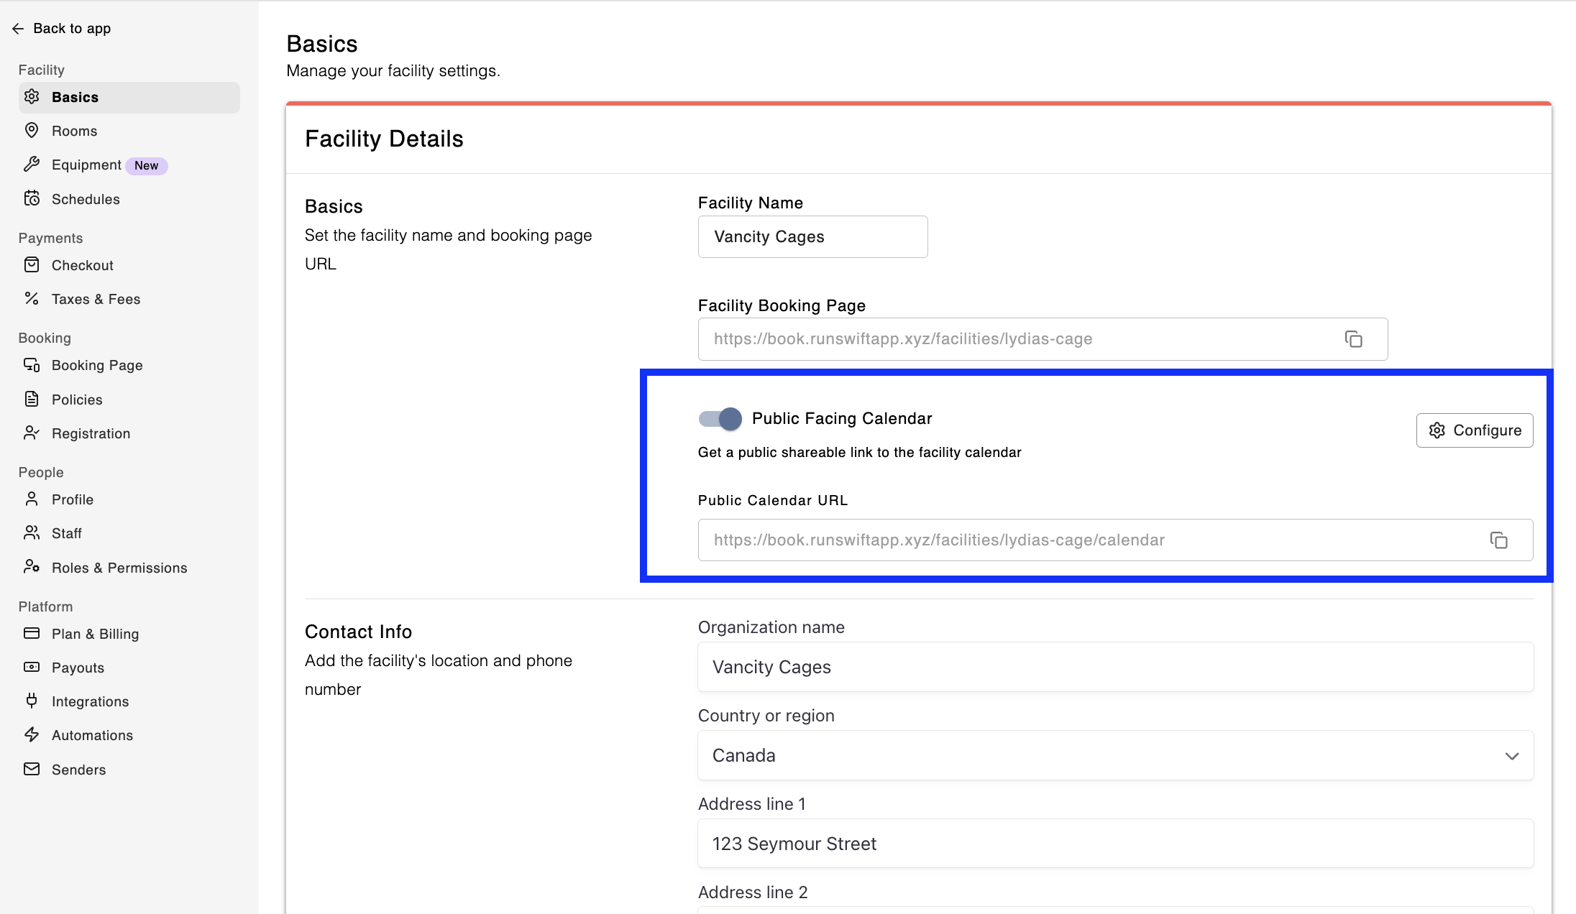Click the Configure button

pos(1474,430)
